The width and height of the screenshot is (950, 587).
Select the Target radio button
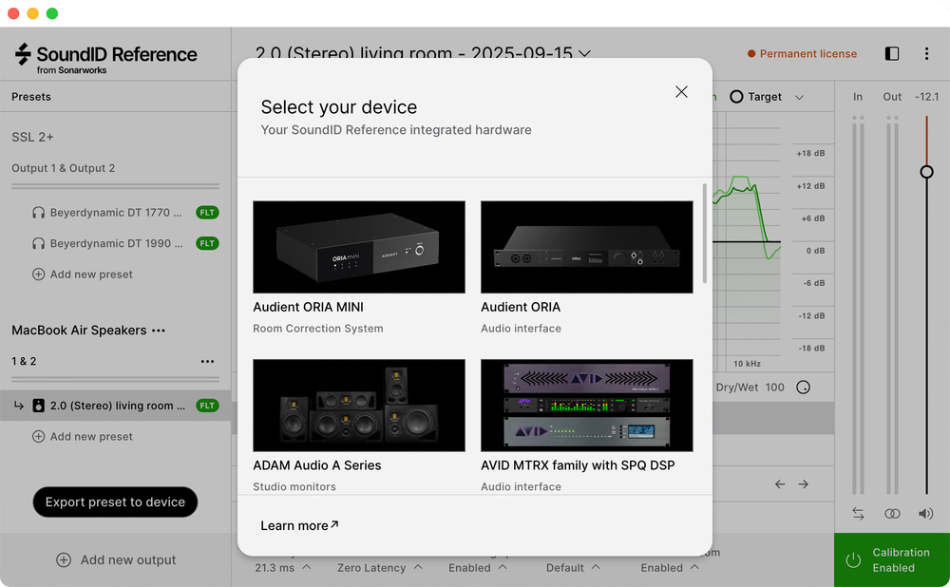coord(736,96)
